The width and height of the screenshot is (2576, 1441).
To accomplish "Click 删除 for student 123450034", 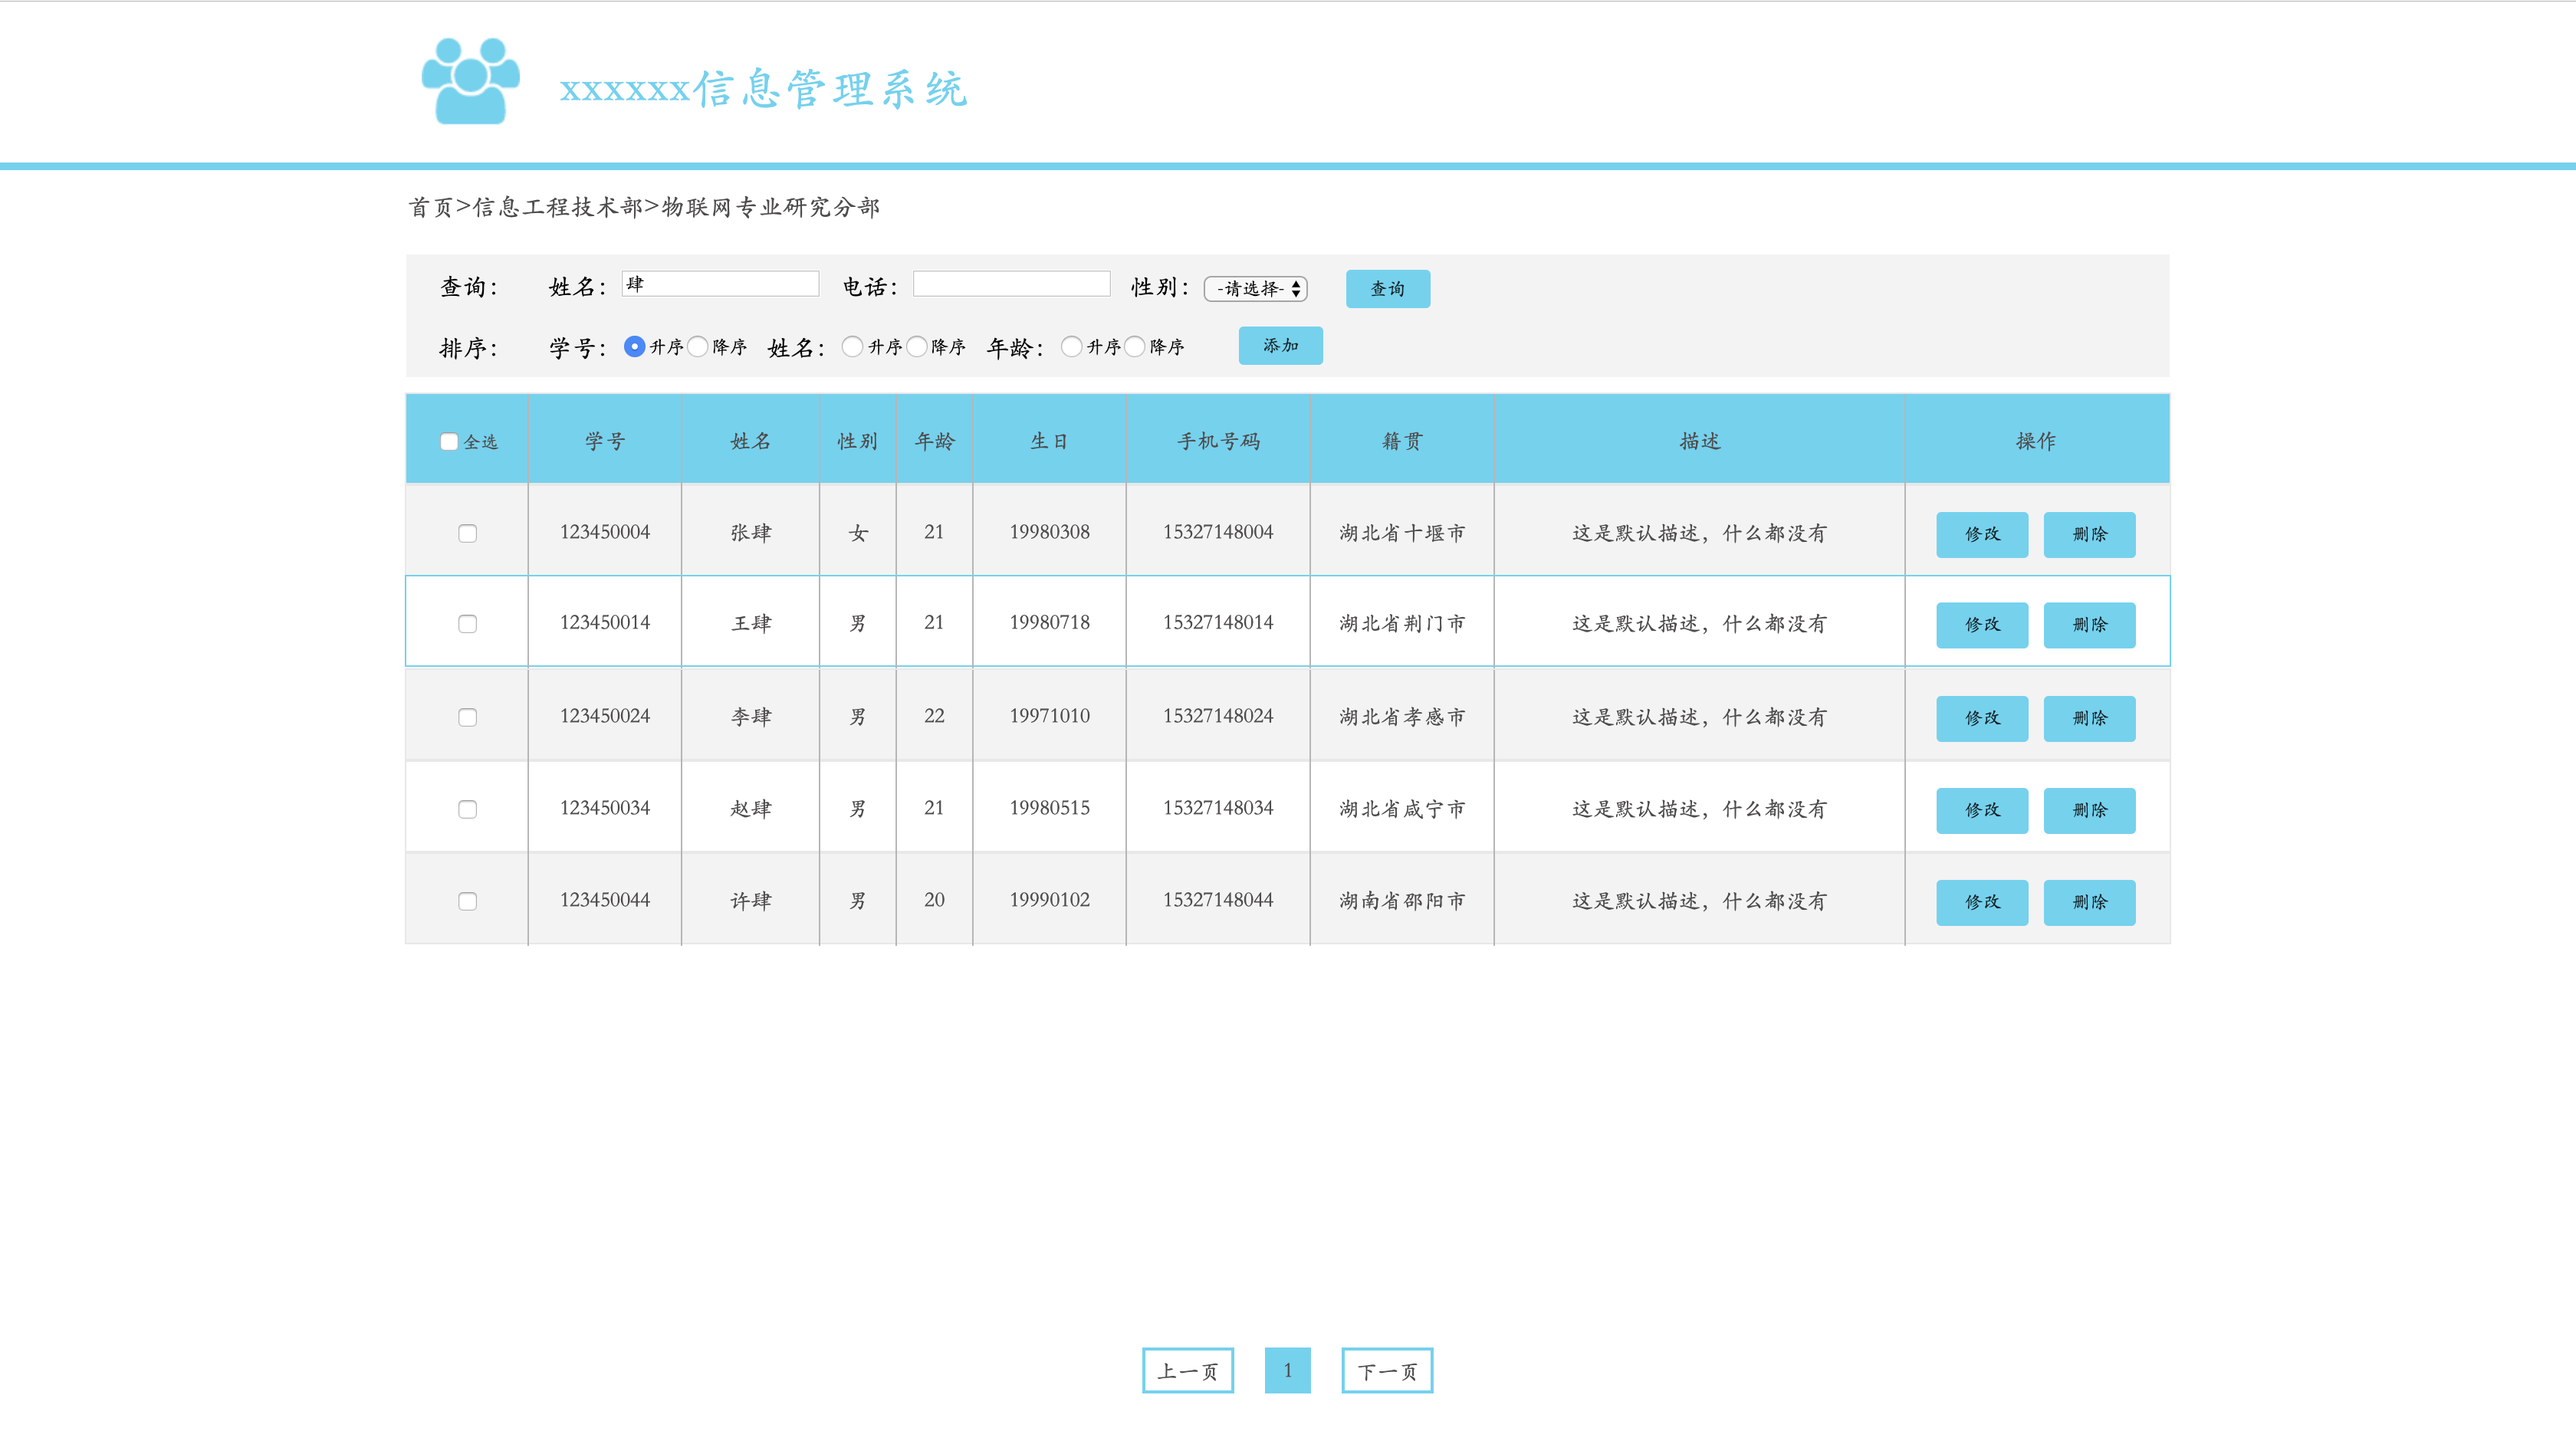I will coord(2089,811).
